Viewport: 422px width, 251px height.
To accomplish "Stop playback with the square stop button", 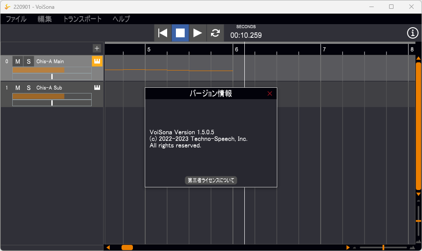I will [x=180, y=33].
